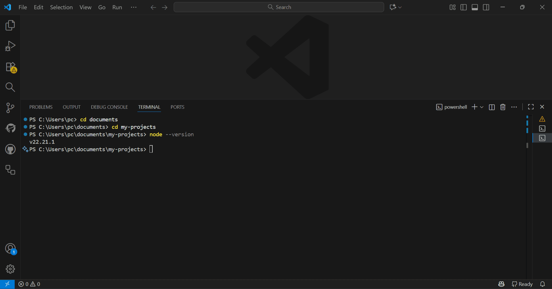
Task: Open the Explorer view
Action: (x=10, y=25)
